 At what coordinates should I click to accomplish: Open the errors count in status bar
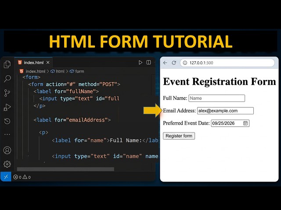tap(17, 177)
